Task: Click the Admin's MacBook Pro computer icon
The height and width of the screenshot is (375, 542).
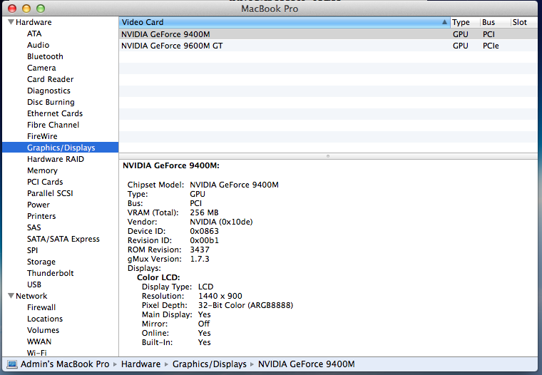Action: [x=12, y=364]
